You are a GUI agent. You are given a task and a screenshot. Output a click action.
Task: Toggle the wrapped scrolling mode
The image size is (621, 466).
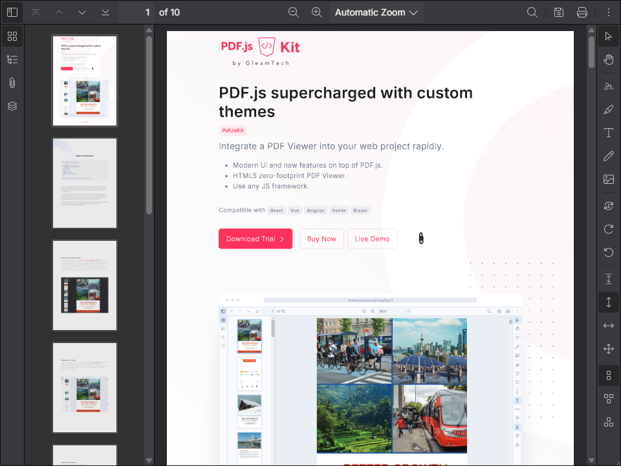609,349
